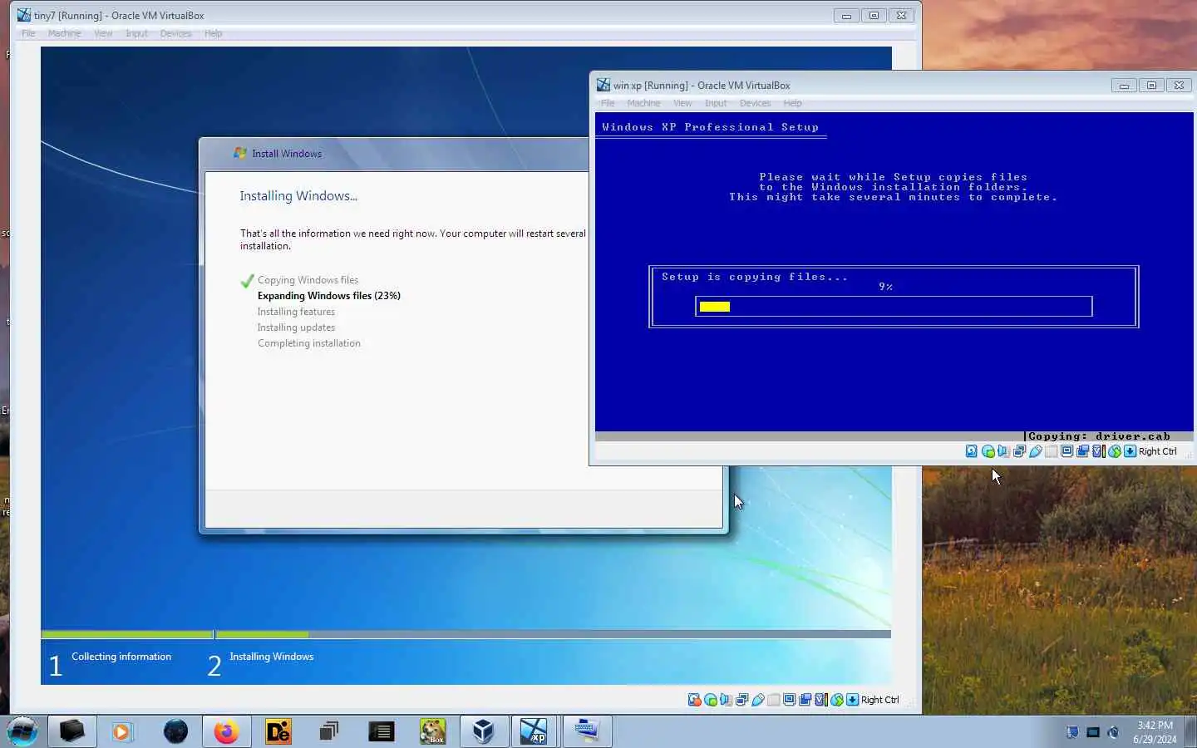
Task: Open Devices menu in win xp window
Action: [x=755, y=103]
